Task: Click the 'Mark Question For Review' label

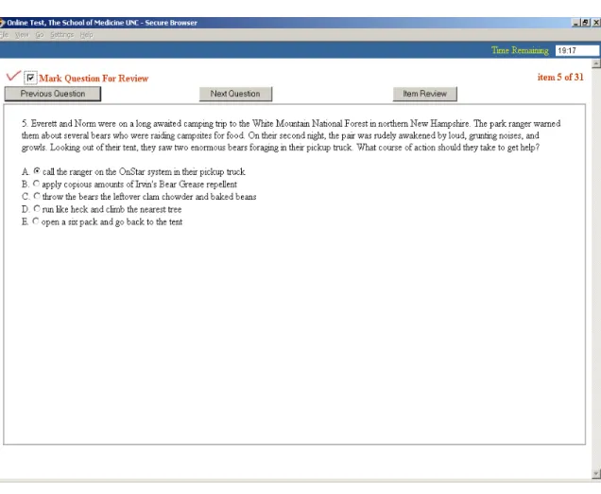Action: pos(94,79)
